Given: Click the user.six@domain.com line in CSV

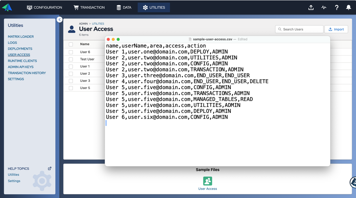Looking at the screenshot, I should pyautogui.click(x=167, y=117).
